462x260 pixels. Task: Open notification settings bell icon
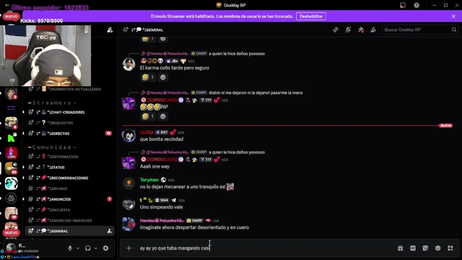pos(348,30)
